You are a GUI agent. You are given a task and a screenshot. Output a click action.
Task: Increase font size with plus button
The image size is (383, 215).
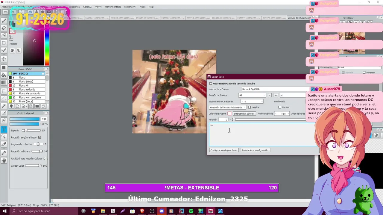point(276,95)
